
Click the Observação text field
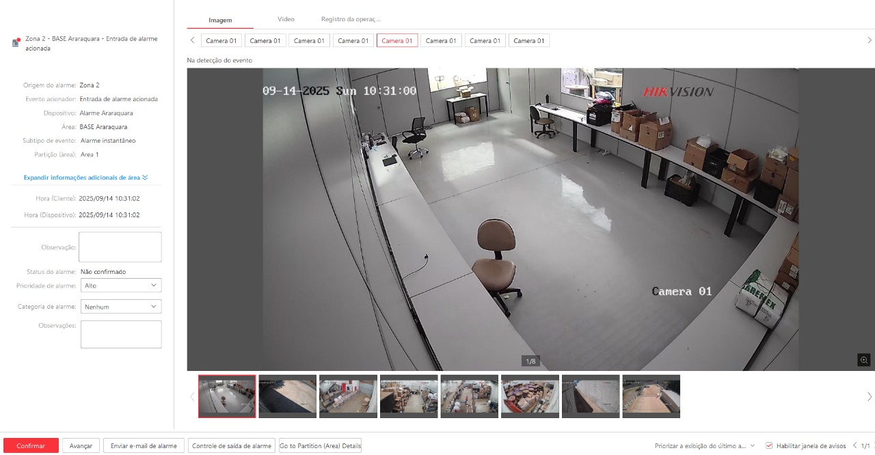point(120,247)
